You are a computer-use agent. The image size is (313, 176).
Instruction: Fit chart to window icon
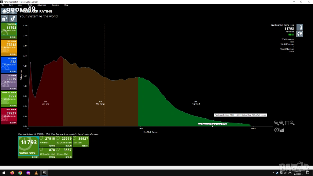point(287,123)
